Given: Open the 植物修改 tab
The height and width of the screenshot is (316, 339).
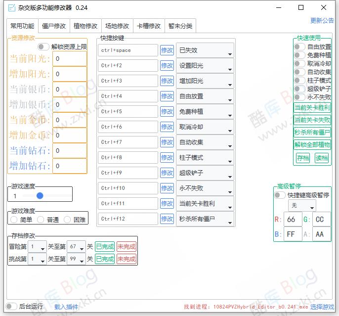Looking at the screenshot, I should click(85, 26).
